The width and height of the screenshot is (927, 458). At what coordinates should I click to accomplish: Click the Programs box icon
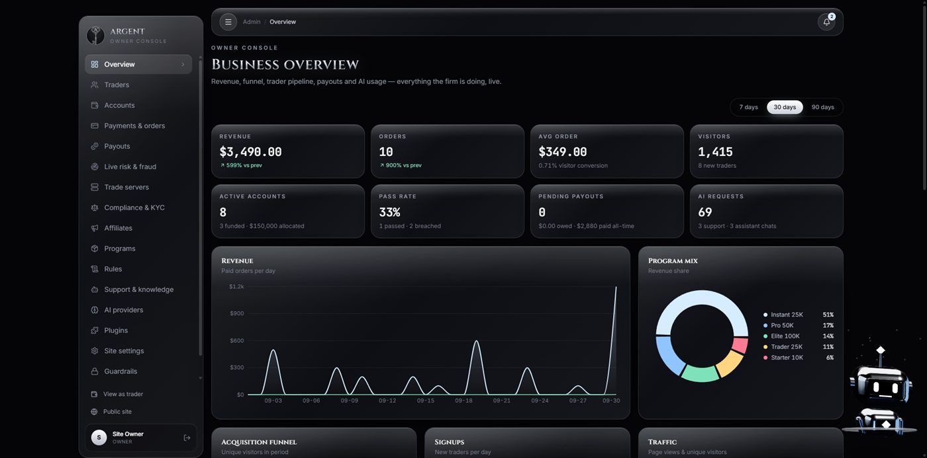point(95,248)
